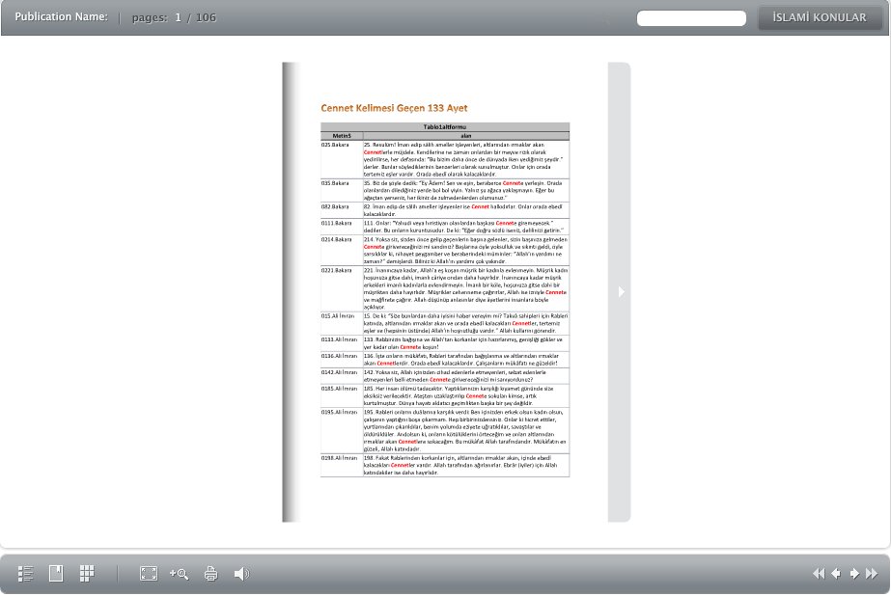Screen dimensions: 891x596
Task: Select the 0221.Bakara table row
Action: point(445,287)
